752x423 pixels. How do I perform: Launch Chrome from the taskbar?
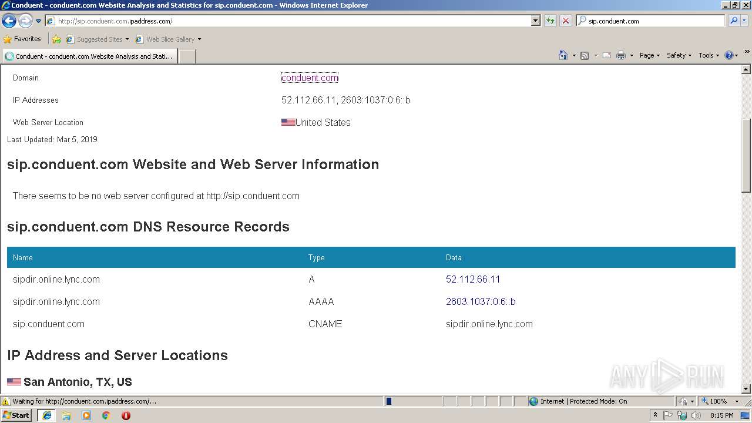[106, 415]
